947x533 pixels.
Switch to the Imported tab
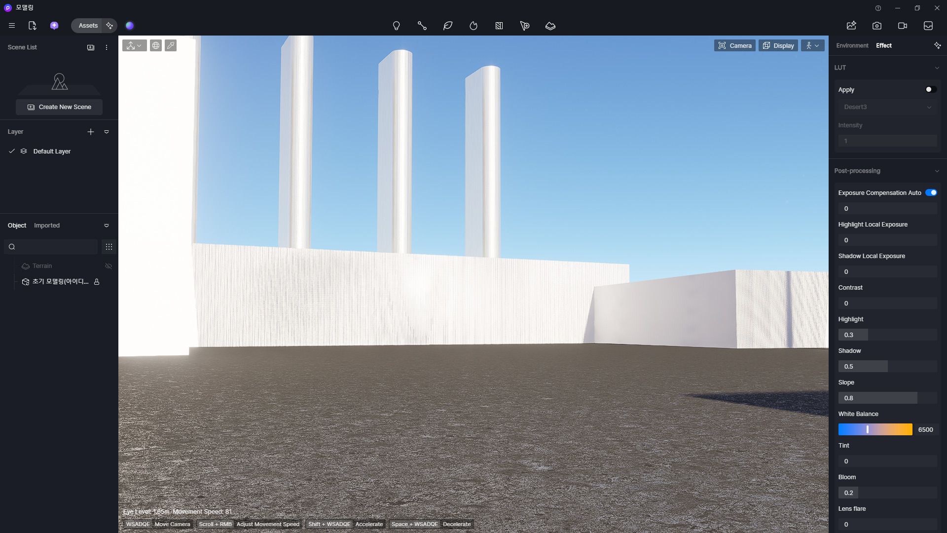[x=47, y=226]
